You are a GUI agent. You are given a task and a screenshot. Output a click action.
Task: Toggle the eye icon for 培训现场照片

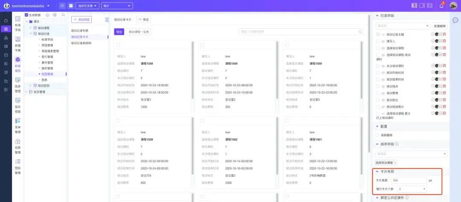[x=383, y=107]
